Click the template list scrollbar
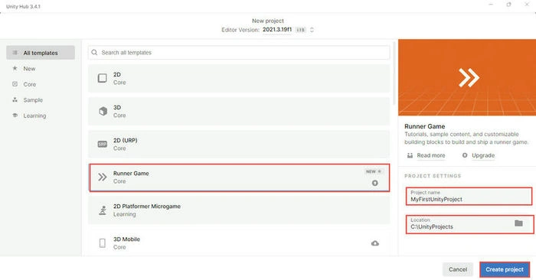Image resolution: width=536 pixels, height=280 pixels. click(x=394, y=73)
